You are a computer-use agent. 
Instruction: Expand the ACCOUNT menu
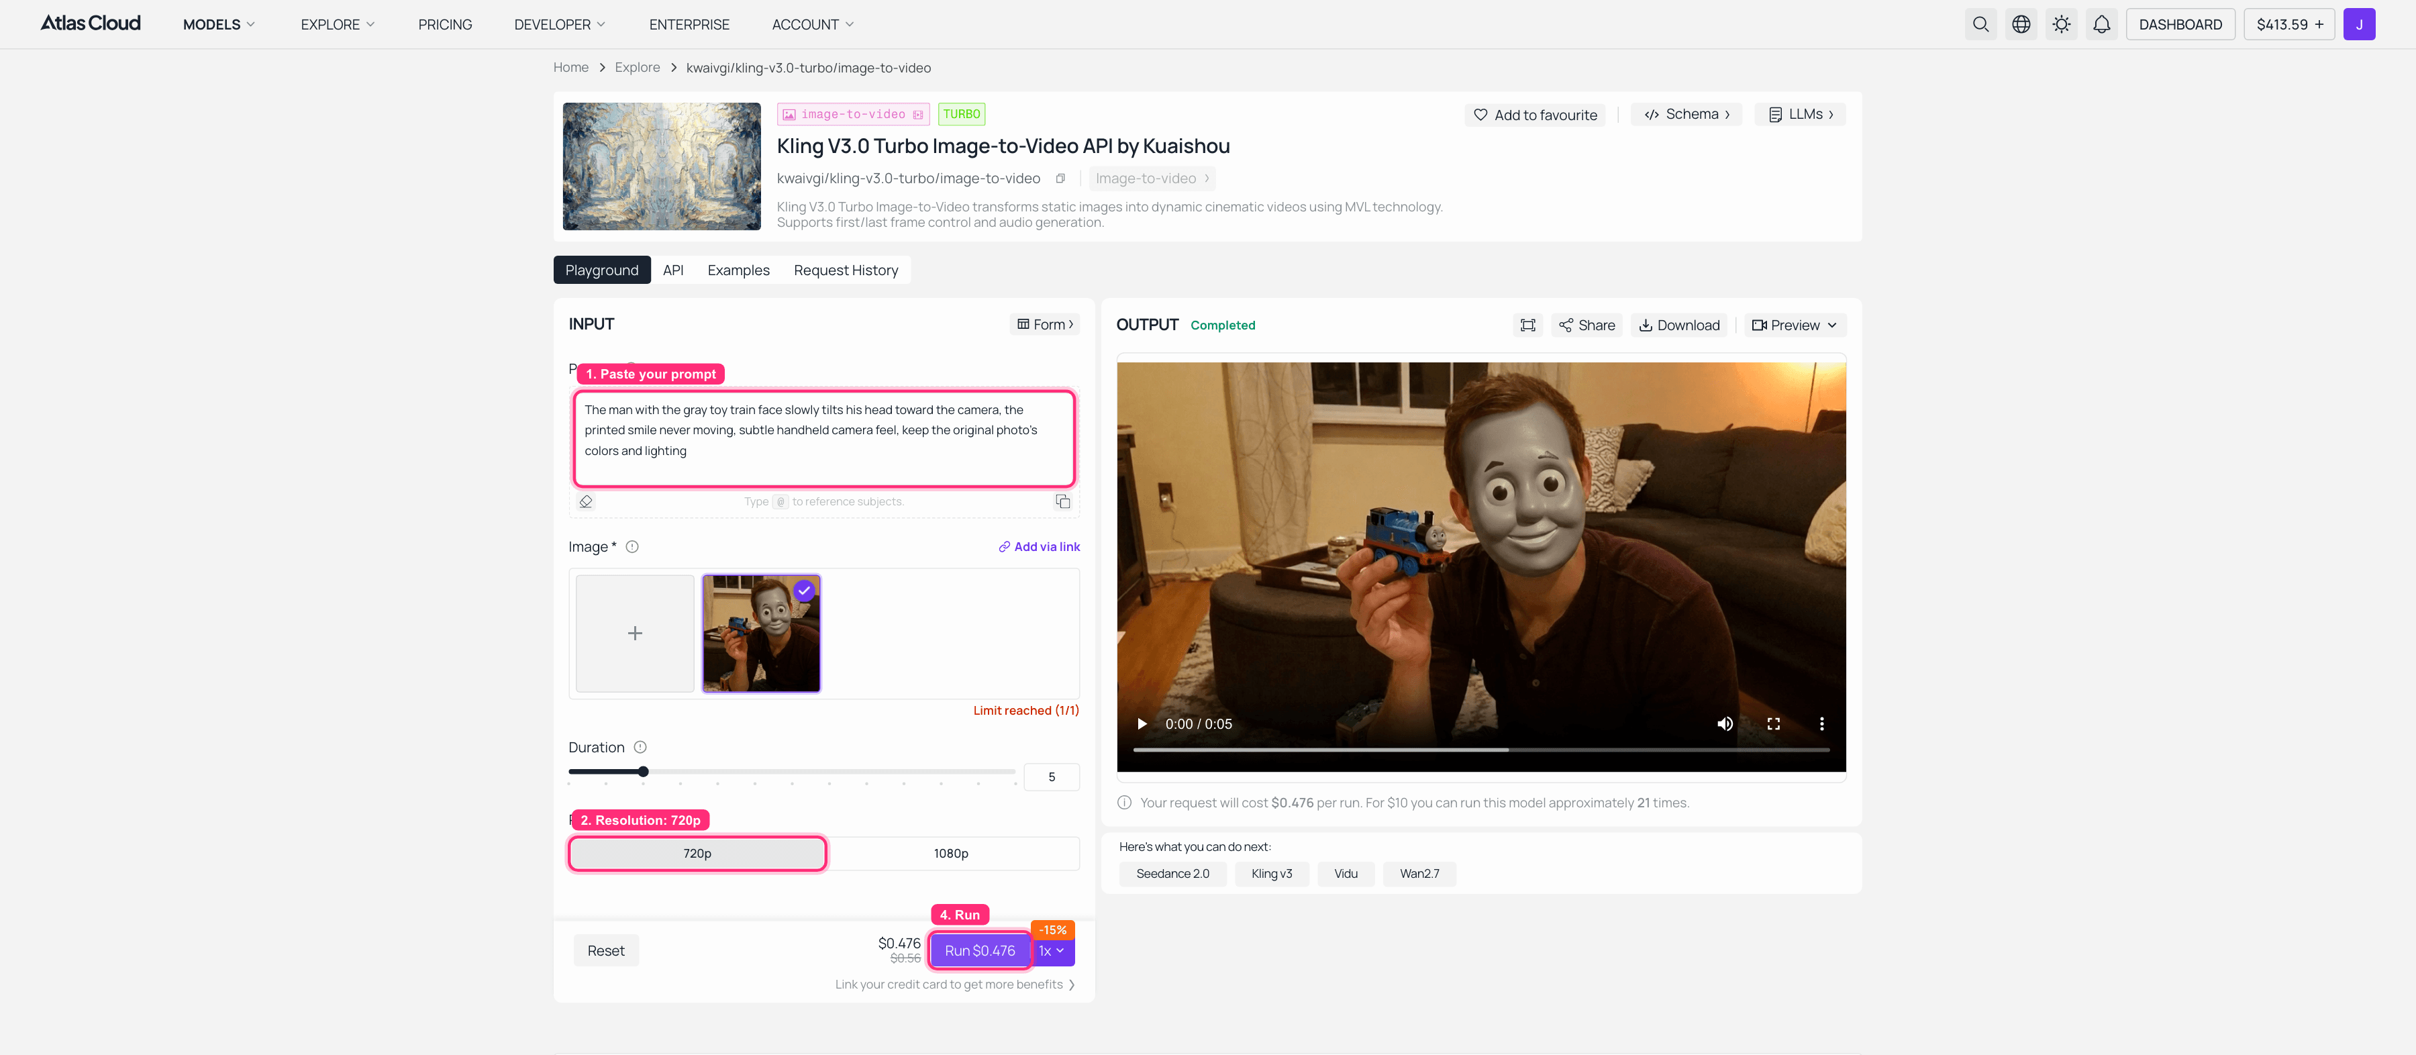point(812,24)
